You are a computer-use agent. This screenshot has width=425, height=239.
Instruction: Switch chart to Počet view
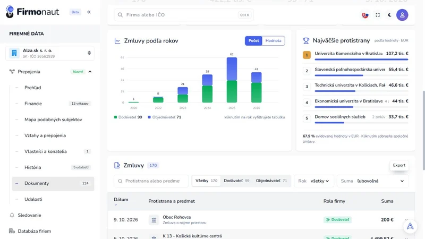click(x=254, y=41)
